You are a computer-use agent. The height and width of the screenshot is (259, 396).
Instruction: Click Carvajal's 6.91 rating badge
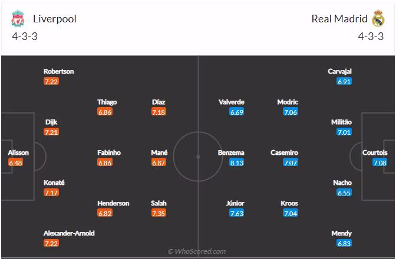(x=344, y=81)
